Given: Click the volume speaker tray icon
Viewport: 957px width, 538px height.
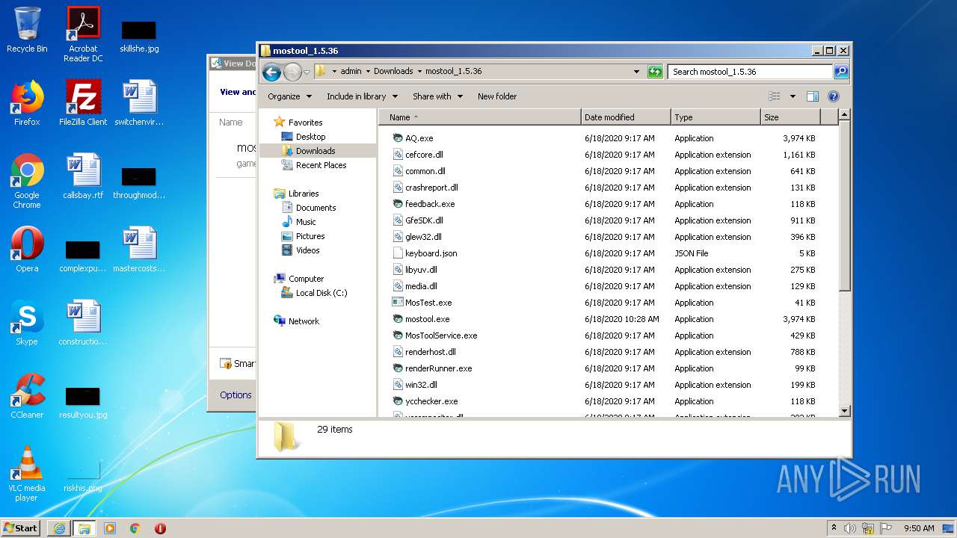Looking at the screenshot, I should click(x=849, y=528).
